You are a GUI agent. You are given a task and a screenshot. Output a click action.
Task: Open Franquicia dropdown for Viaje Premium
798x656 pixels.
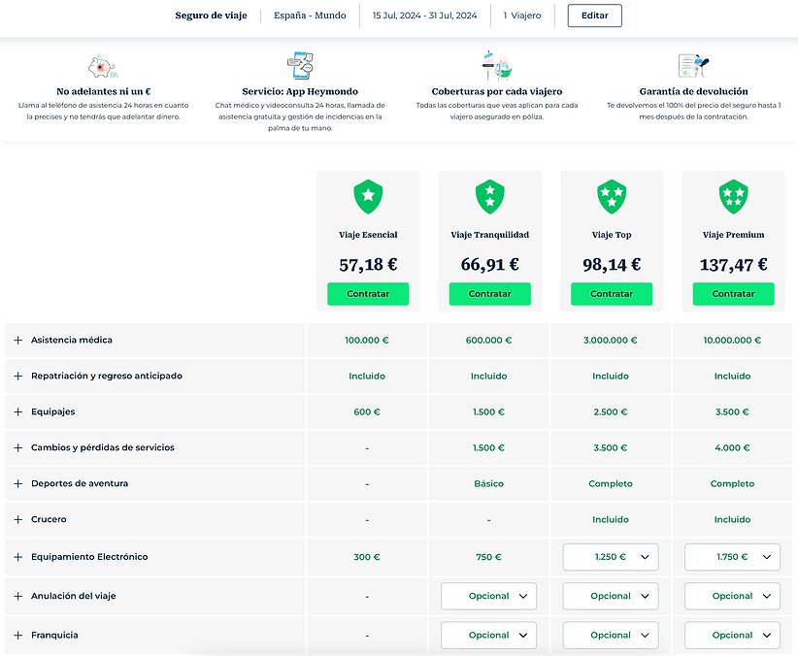tap(732, 635)
